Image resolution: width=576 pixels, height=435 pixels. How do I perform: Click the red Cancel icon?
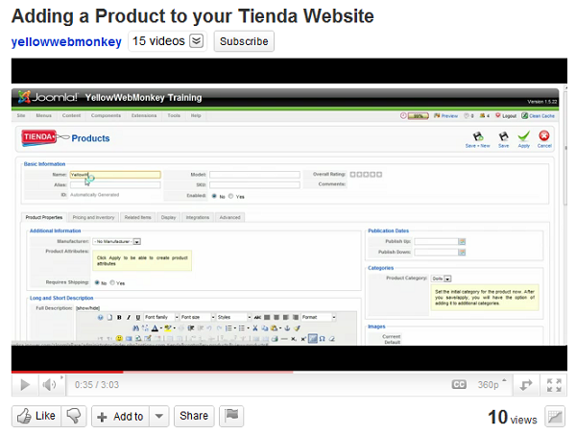[x=544, y=139]
